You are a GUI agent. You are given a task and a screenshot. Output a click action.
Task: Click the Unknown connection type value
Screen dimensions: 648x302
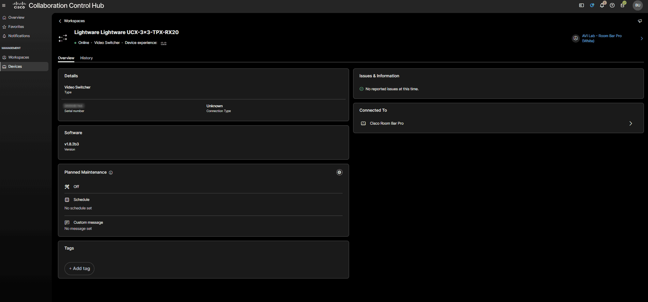coord(214,106)
